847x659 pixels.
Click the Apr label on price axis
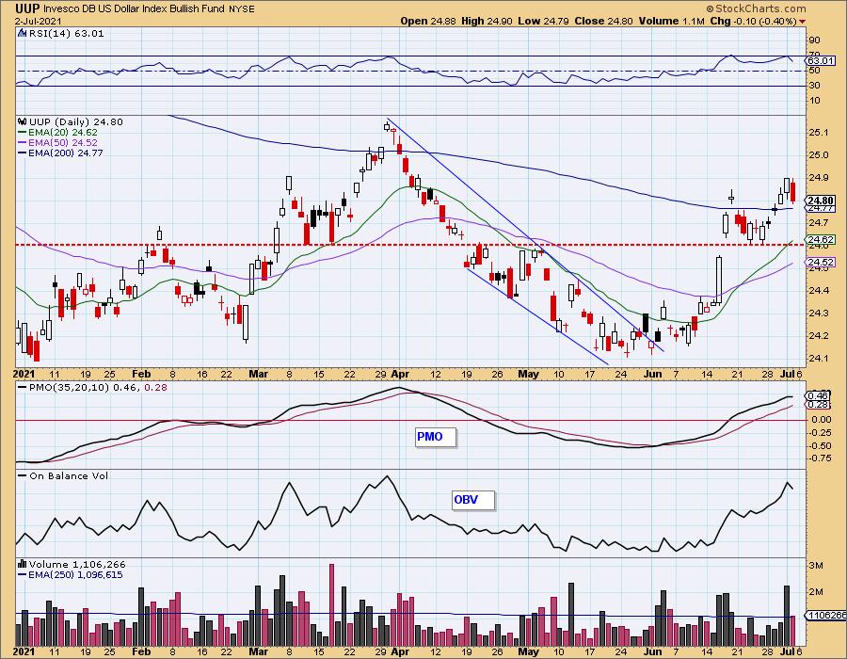400,374
